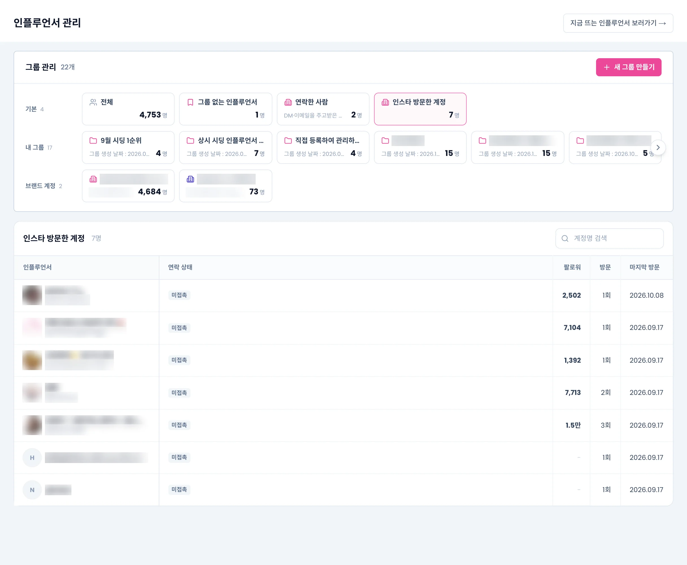This screenshot has width=687, height=565.
Task: Open the 직접 등록하여 관리하 group
Action: click(x=323, y=147)
